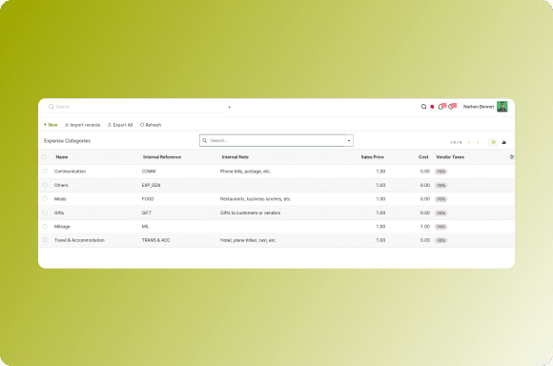Switch to list view icon
The height and width of the screenshot is (366, 553).
click(x=493, y=142)
